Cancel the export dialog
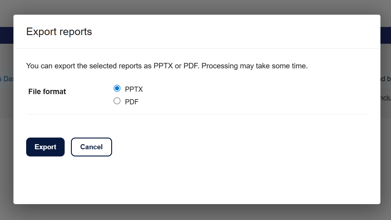Viewport: 391px width, 220px height. tap(91, 147)
